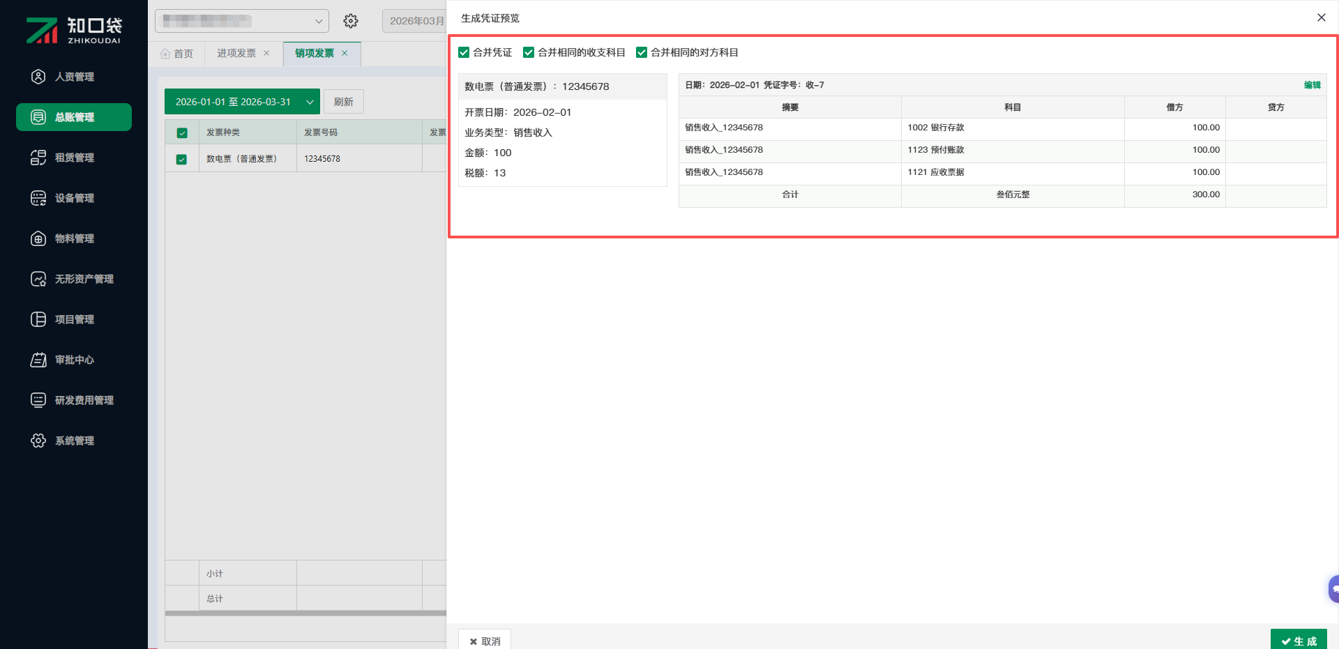
Task: Click the 无形资产管理 sidebar icon
Action: (38, 279)
